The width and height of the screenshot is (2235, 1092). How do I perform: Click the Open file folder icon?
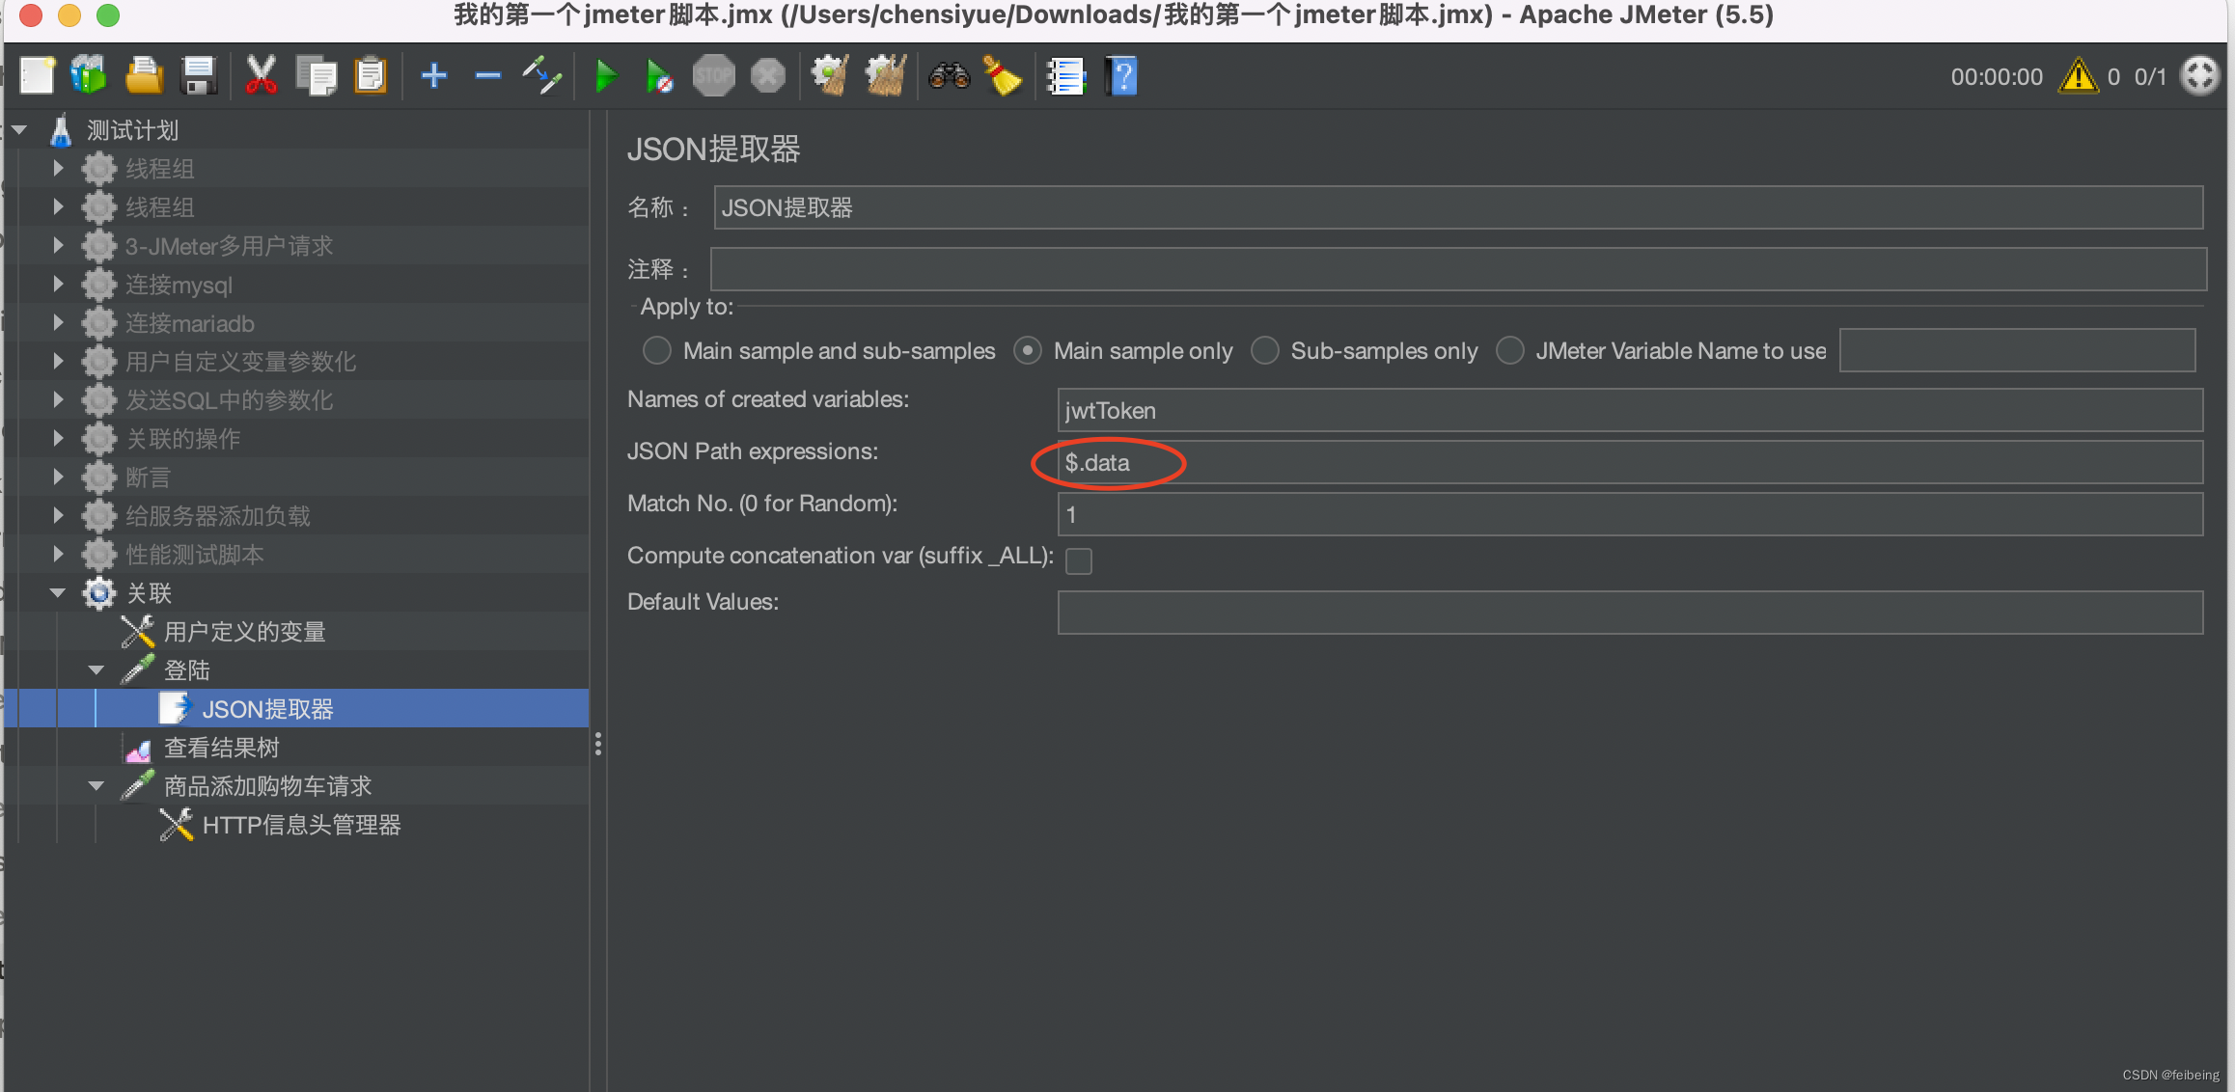[x=144, y=75]
